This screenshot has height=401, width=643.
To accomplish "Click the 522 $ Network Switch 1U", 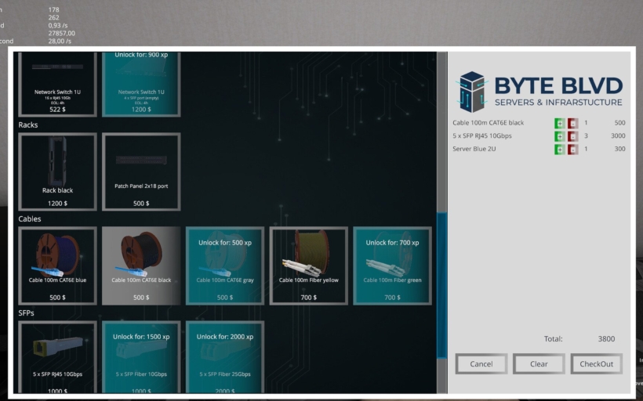I will tap(57, 85).
